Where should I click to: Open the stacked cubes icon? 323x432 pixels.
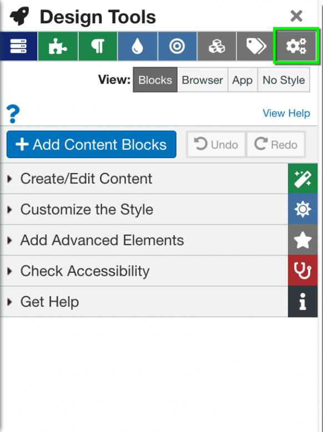216,46
